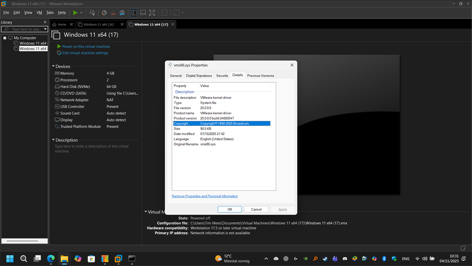Click the Processors device icon
Image resolution: width=472 pixels, height=266 pixels.
pyautogui.click(x=57, y=80)
